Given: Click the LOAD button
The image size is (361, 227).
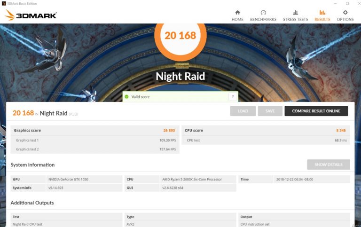Looking at the screenshot, I should tap(243, 111).
